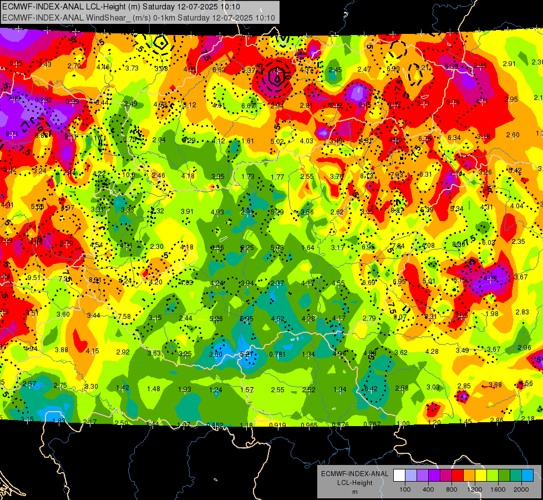Click the wind shear value '1.98'

click(x=492, y=314)
